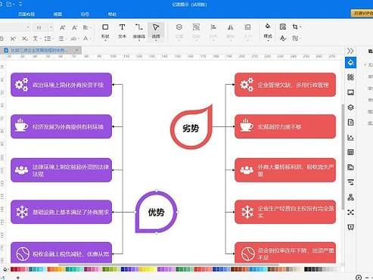Click the yellow VIP upgrade button
This screenshot has width=373, height=280.
pyautogui.click(x=362, y=13)
